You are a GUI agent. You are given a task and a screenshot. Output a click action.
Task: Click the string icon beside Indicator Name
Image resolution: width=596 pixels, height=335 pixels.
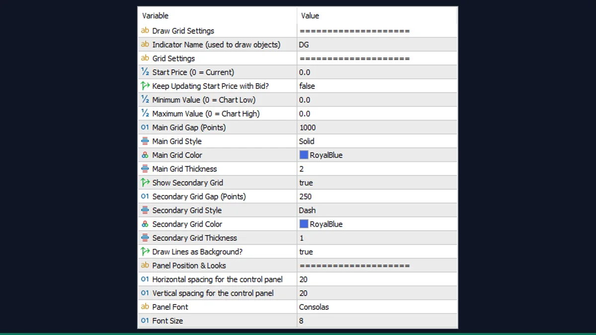145,45
